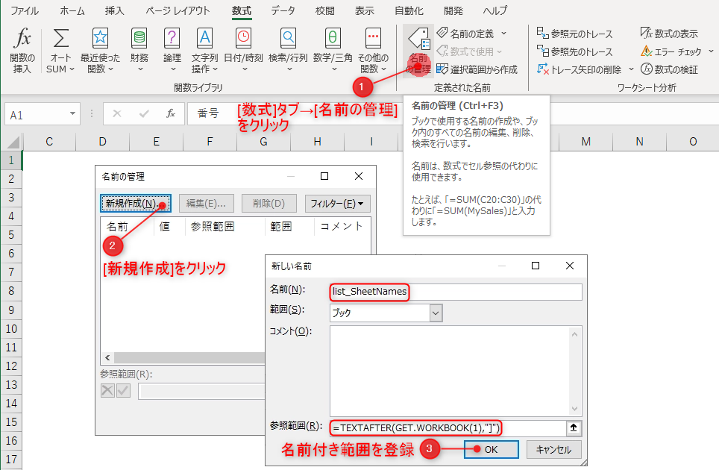Switch to the ヘルプ tab
This screenshot has width=719, height=470.
(495, 10)
